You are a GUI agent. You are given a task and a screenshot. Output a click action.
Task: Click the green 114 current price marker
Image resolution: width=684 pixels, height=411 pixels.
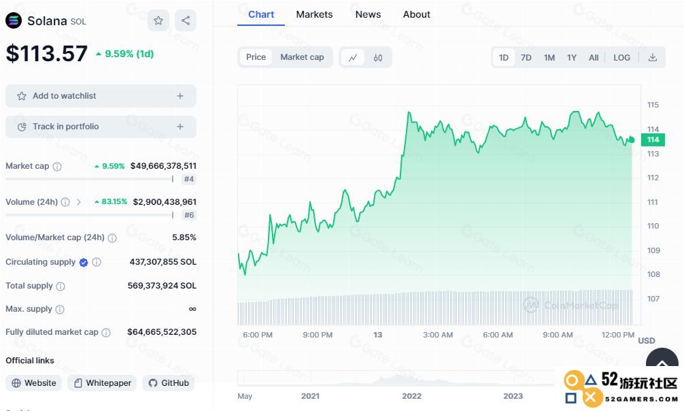[653, 139]
